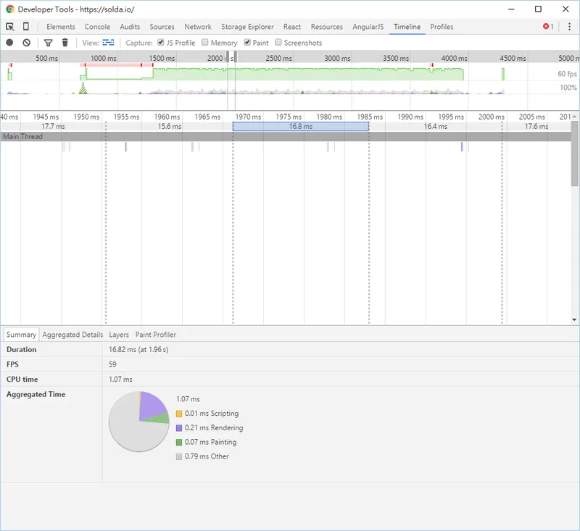Switch to the Console tab

(x=97, y=27)
